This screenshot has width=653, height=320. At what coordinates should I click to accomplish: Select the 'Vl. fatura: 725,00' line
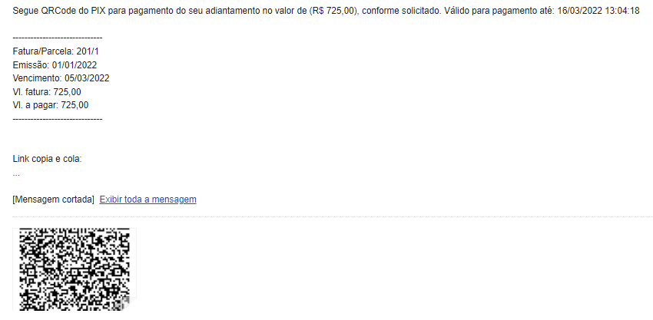[x=47, y=92]
